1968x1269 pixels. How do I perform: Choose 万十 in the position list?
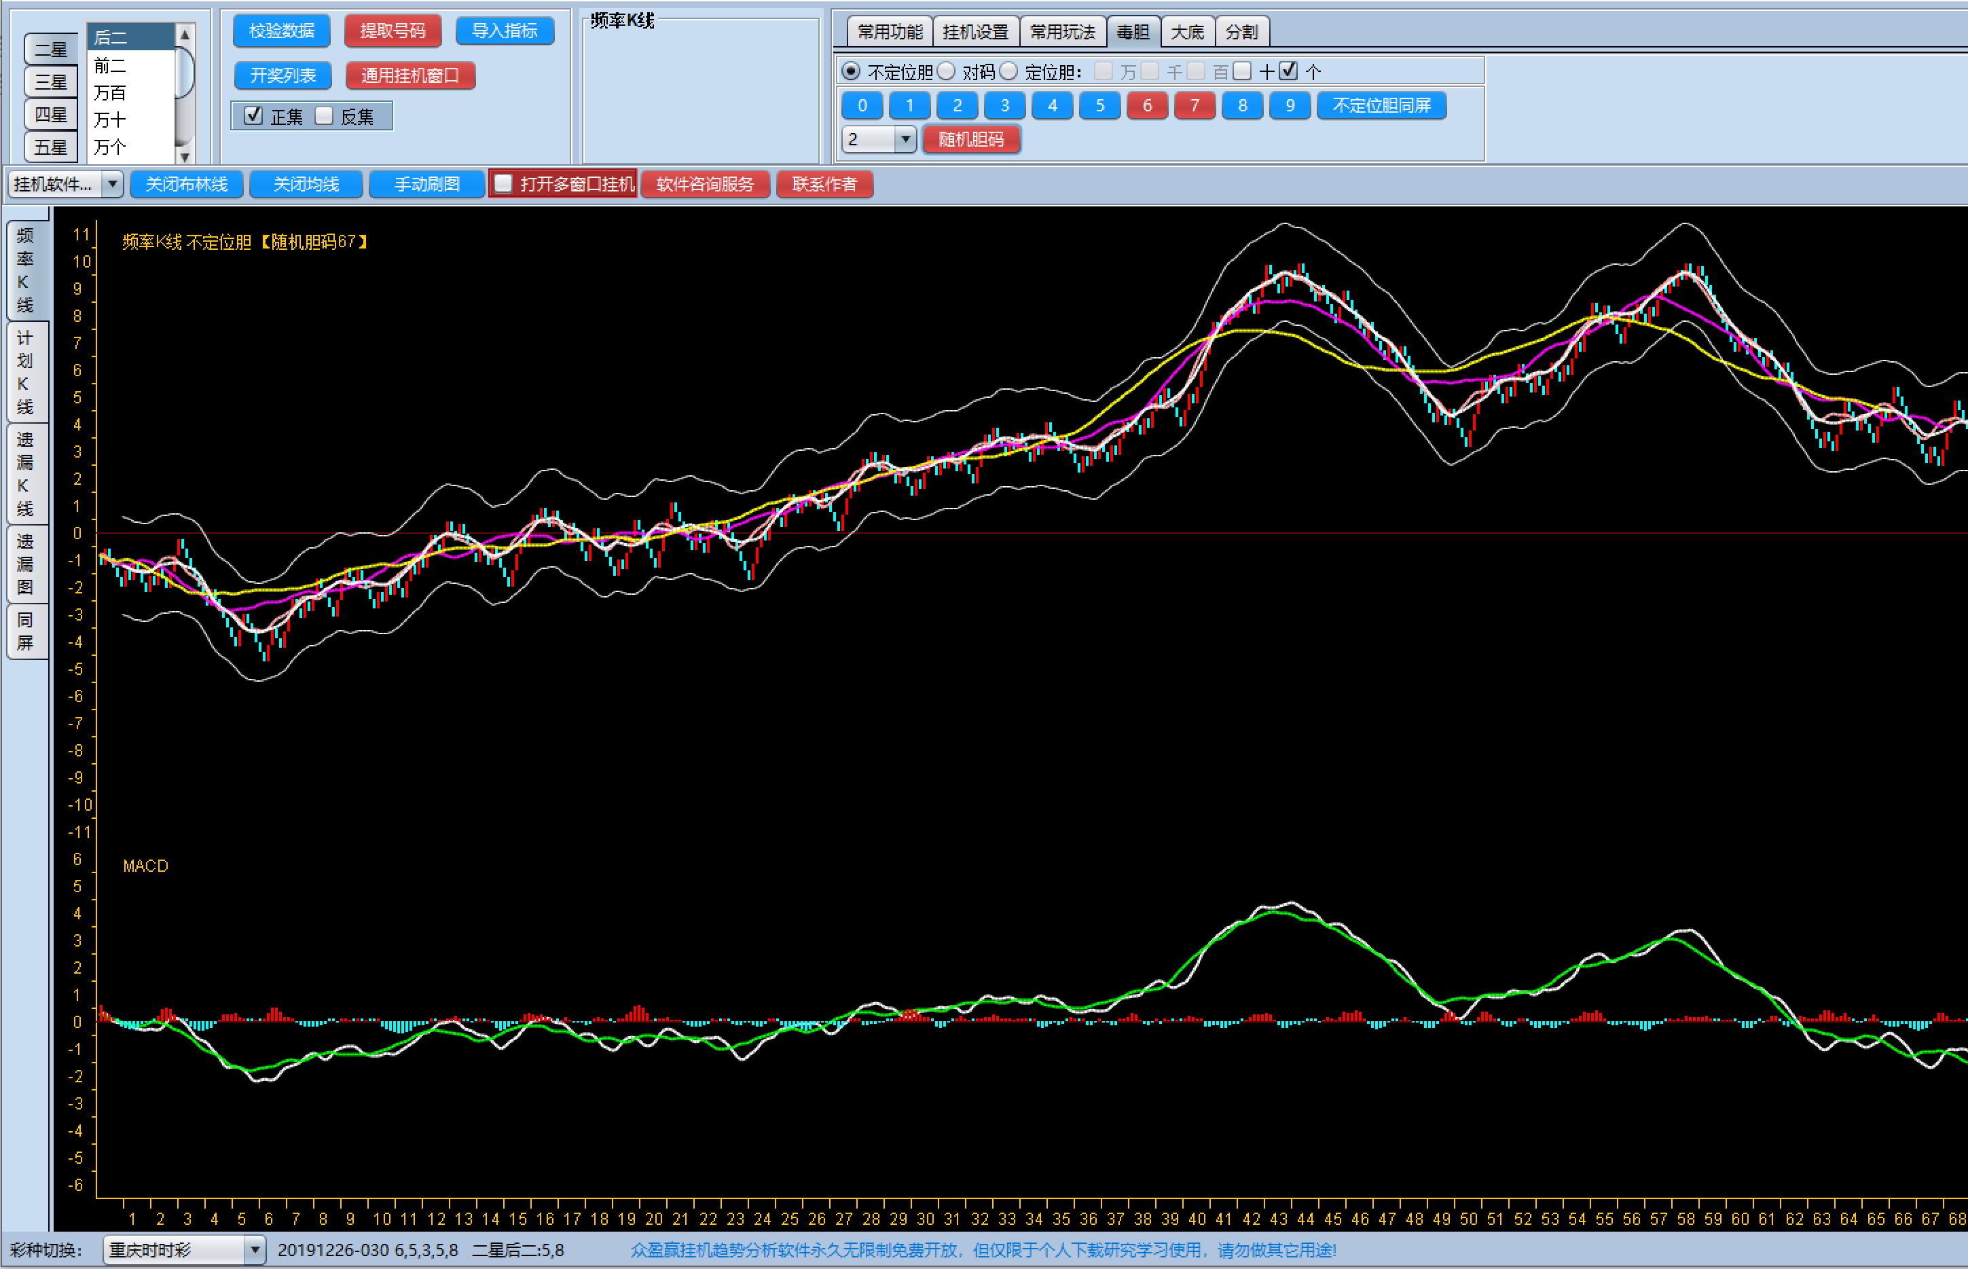[x=131, y=119]
